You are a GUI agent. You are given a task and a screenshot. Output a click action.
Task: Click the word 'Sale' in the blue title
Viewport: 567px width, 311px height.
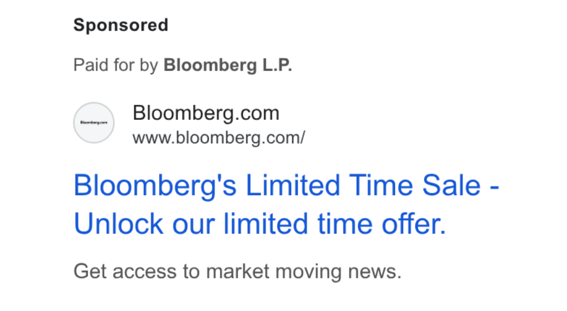pyautogui.click(x=451, y=185)
